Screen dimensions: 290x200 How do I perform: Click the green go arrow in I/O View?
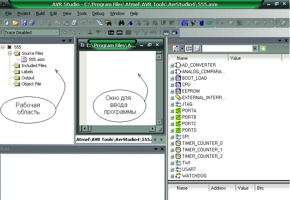click(263, 49)
